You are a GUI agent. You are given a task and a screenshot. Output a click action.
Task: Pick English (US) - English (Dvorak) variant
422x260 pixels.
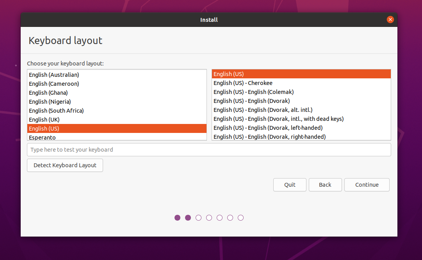pos(251,101)
